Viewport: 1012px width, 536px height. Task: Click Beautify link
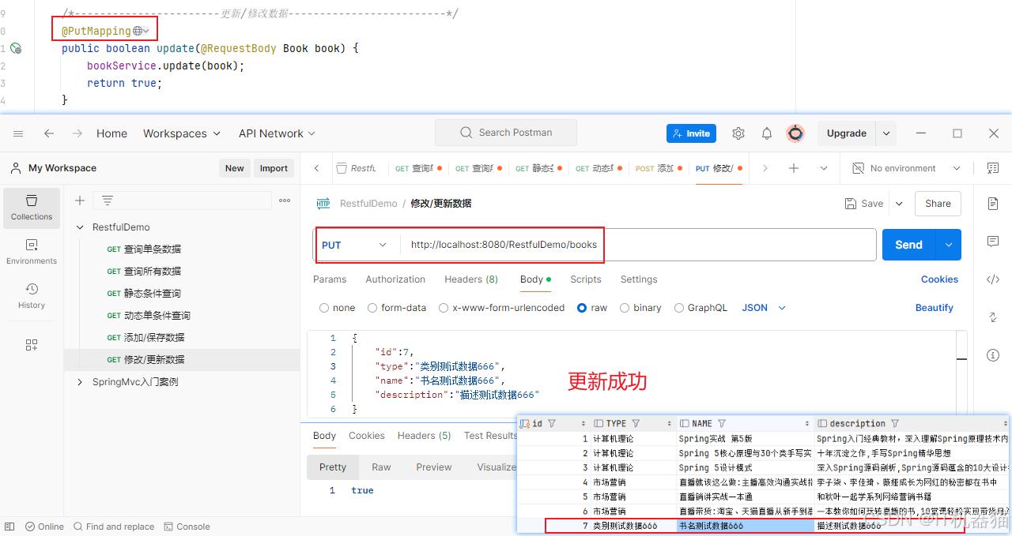coord(935,308)
